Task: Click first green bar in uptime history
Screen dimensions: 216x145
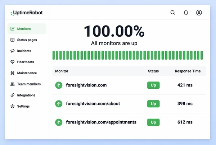Action: tap(53, 55)
